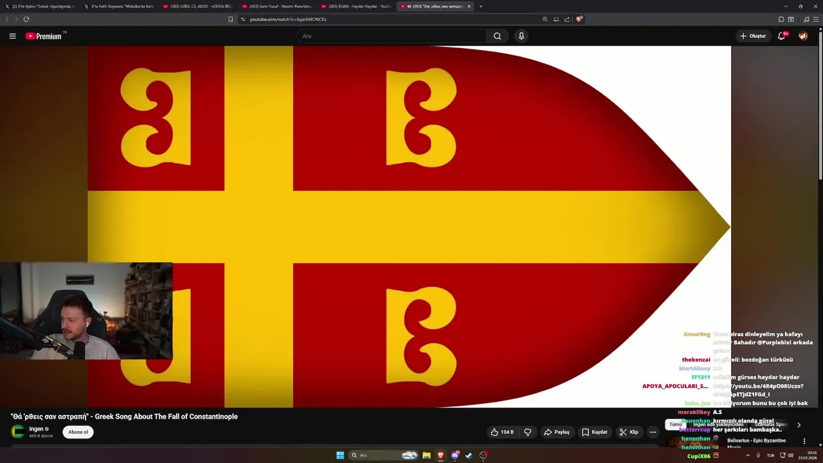Dislike the video thumbs-down
This screenshot has width=823, height=463.
tap(528, 432)
